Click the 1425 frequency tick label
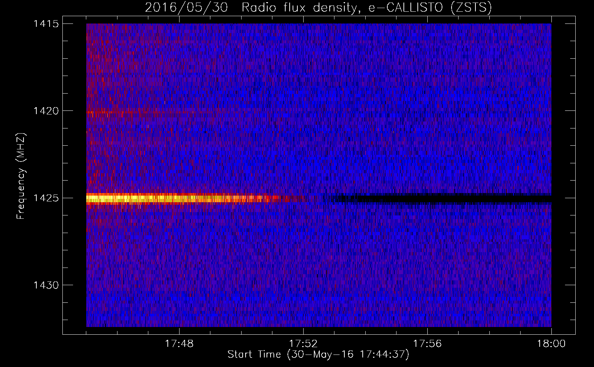Image resolution: width=594 pixels, height=367 pixels. [x=46, y=198]
